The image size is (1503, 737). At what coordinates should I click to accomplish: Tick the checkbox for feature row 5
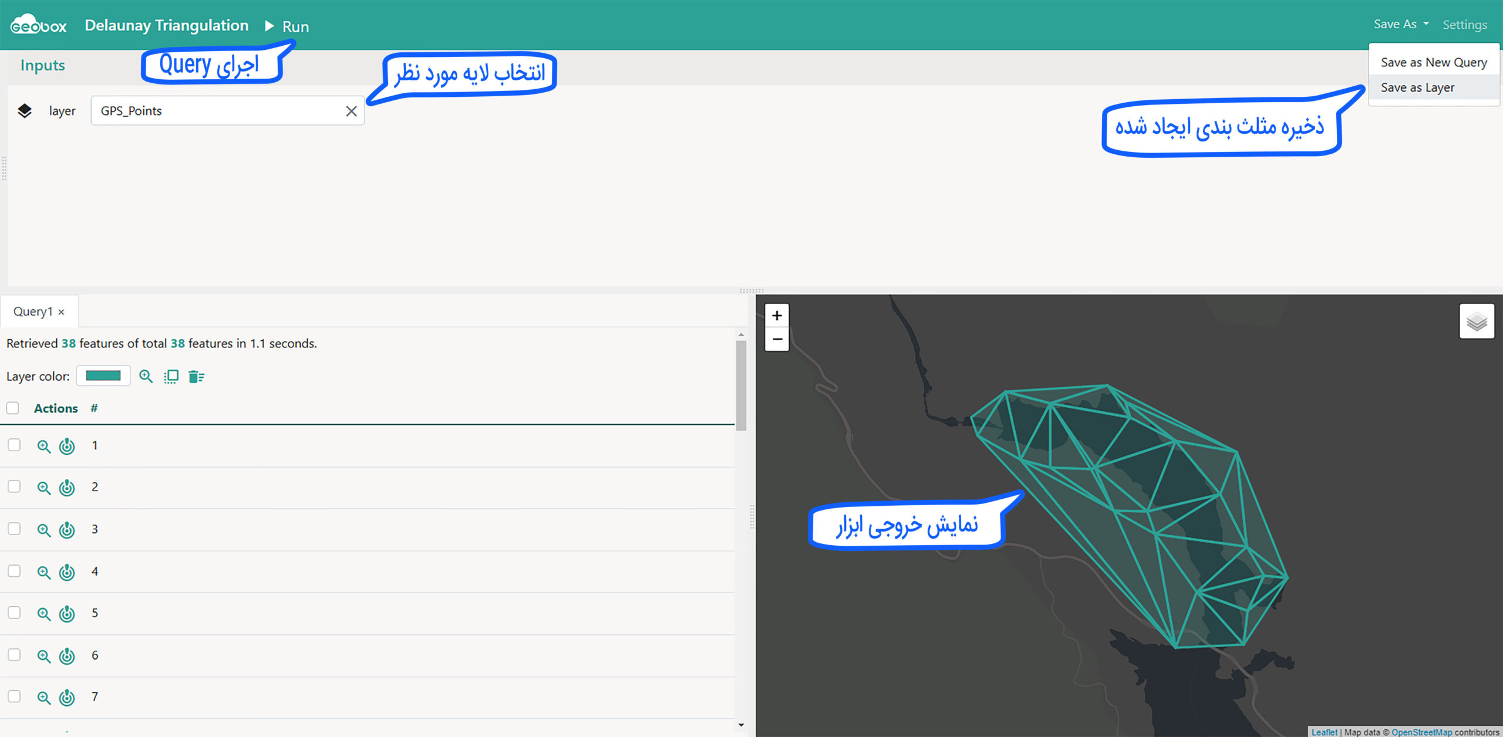tap(14, 613)
